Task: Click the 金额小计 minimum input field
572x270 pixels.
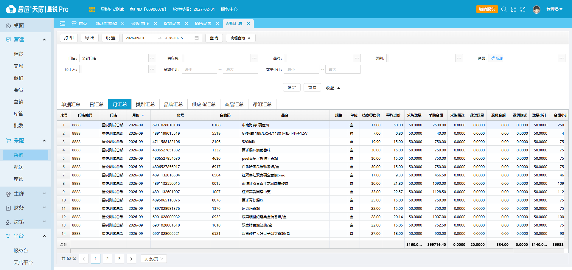Action: tap(199, 69)
